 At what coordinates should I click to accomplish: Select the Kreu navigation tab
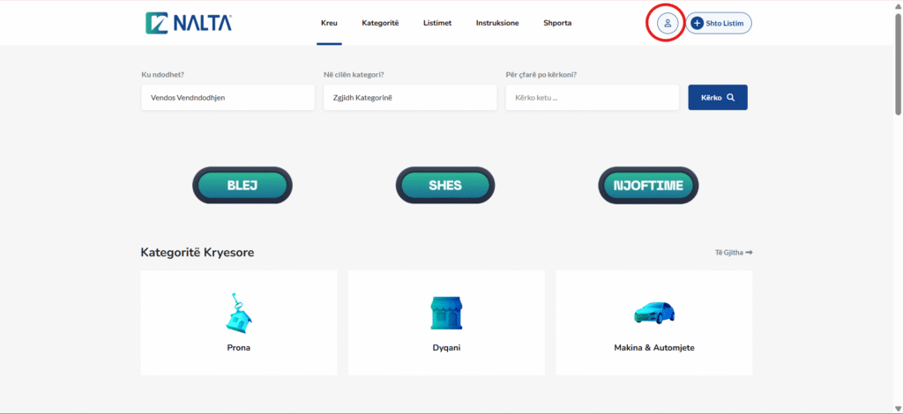(329, 23)
